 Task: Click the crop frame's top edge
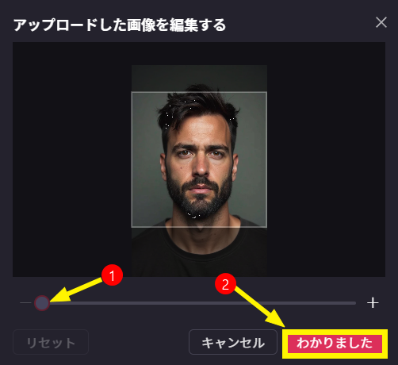199,92
